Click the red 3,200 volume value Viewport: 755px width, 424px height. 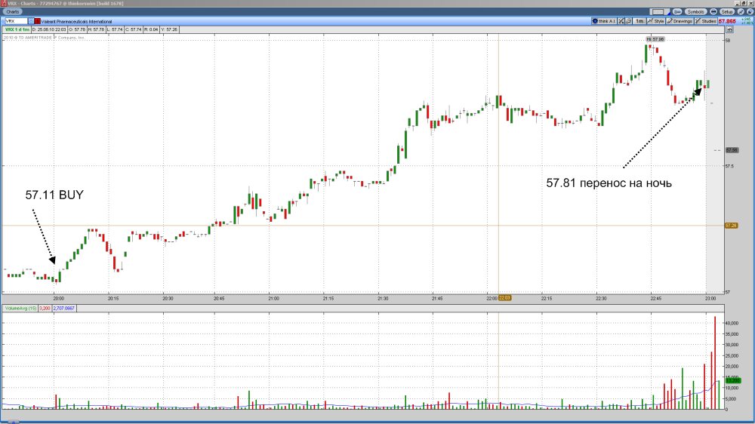point(45,308)
